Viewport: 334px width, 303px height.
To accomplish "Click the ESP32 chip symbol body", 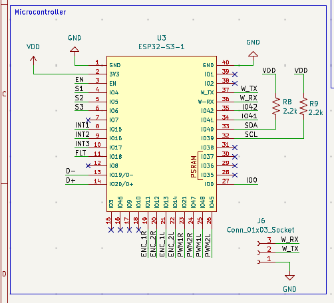I will (x=162, y=134).
